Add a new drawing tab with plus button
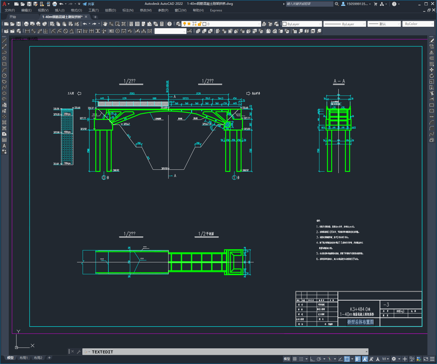437x364 pixels. 95,17
